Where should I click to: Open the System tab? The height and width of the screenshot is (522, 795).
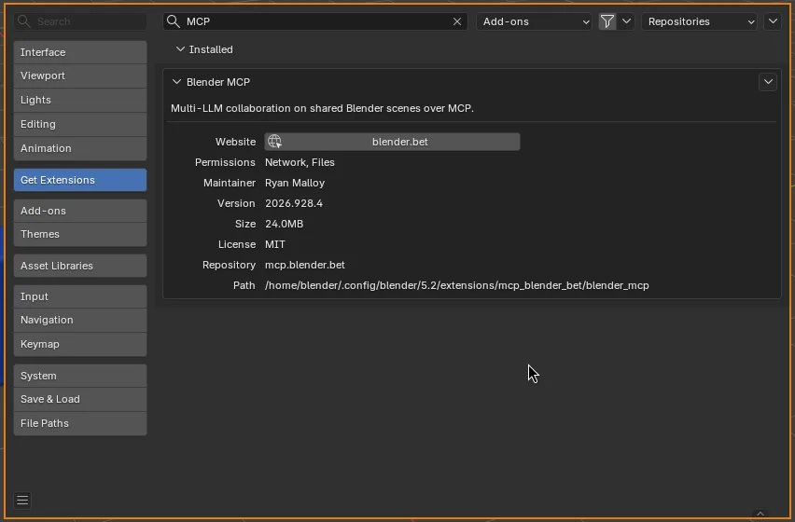coord(80,376)
